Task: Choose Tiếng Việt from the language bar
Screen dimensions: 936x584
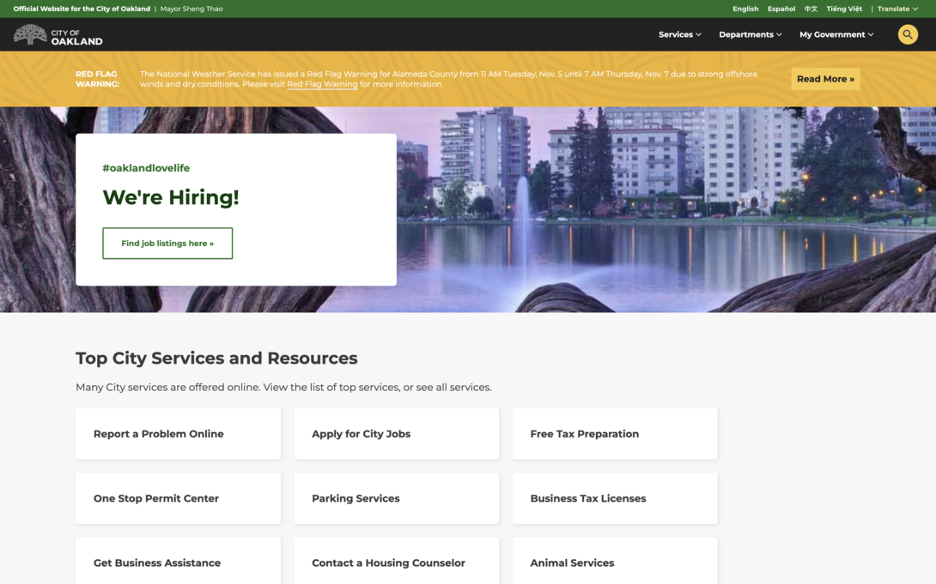Action: click(843, 9)
